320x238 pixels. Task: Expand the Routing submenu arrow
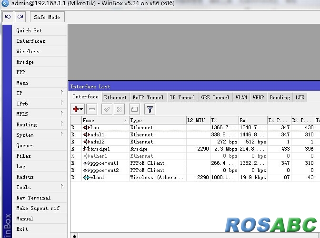[x=62, y=124]
